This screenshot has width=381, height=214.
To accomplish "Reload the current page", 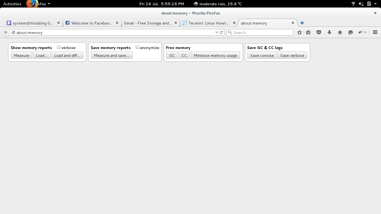I will point(221,32).
